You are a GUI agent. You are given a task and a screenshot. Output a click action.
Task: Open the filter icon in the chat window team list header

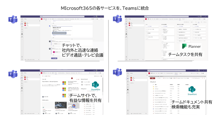(38, 19)
